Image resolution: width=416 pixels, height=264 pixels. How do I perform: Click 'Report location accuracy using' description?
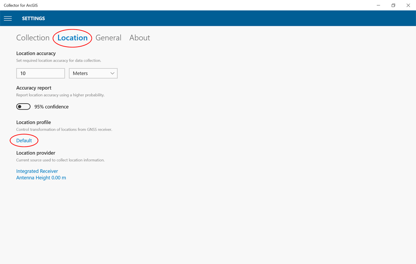(x=60, y=95)
